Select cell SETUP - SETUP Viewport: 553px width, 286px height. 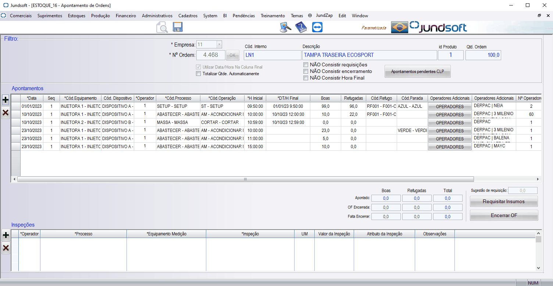[x=178, y=106]
